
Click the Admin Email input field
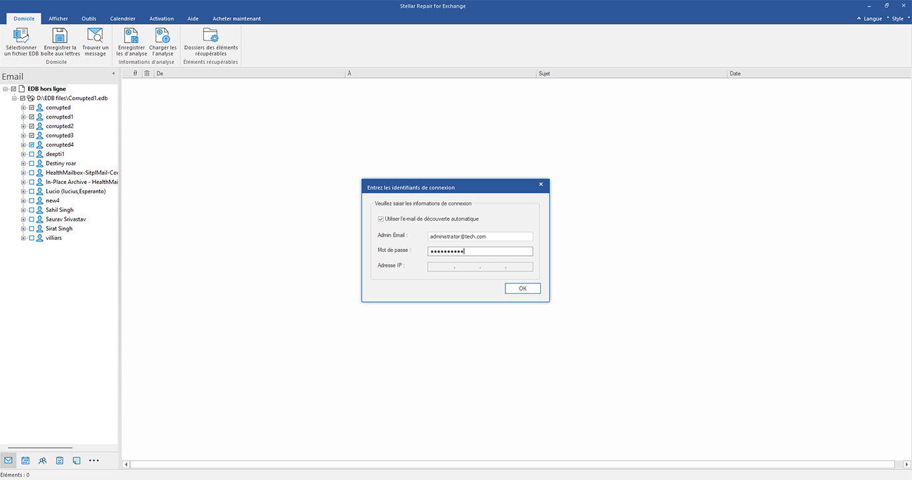[x=480, y=237]
